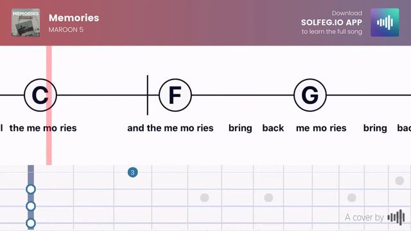Click the middle open-string circle on fretboard
The height and width of the screenshot is (231, 411).
pyautogui.click(x=31, y=207)
